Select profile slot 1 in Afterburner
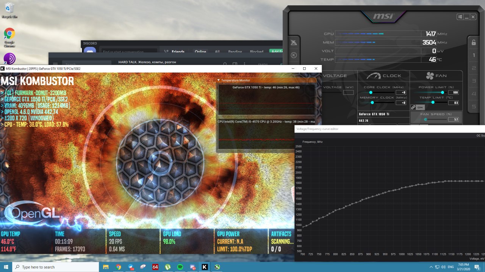 [473, 56]
